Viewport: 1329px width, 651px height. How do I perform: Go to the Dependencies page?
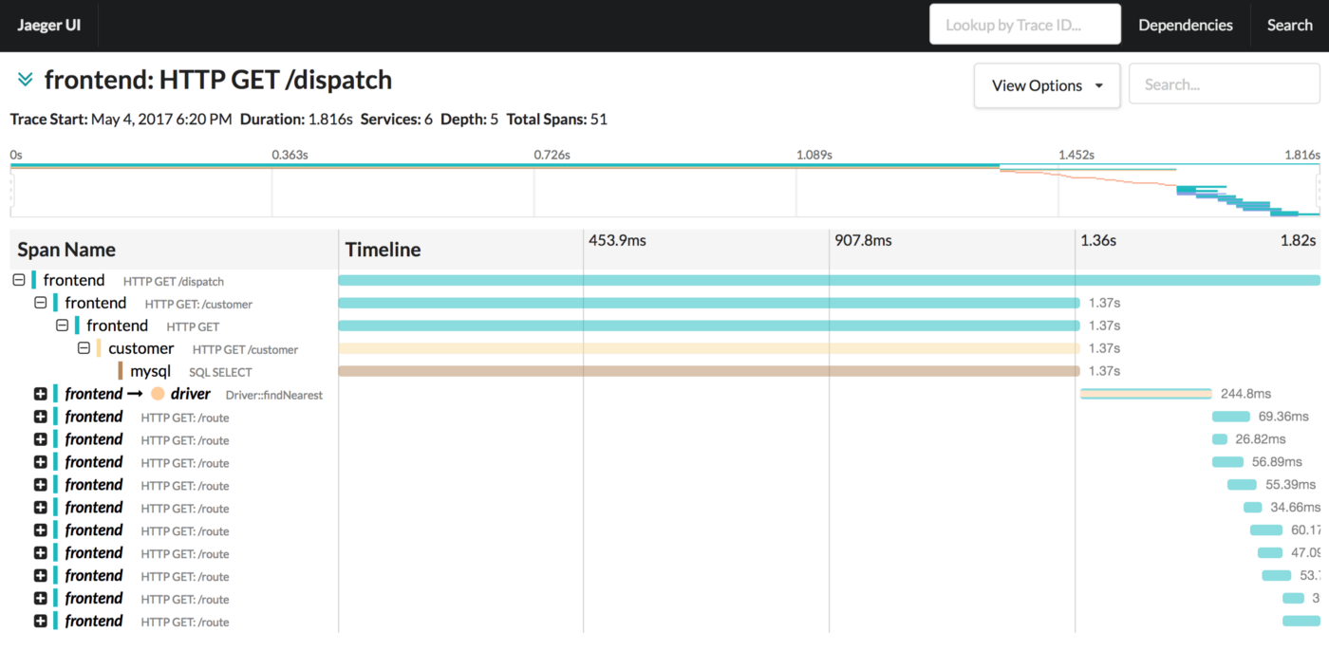tap(1186, 26)
